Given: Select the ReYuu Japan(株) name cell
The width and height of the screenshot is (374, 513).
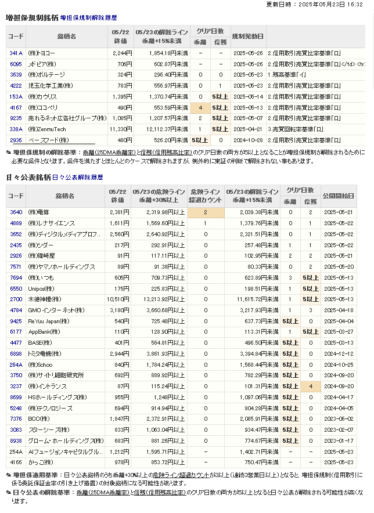Looking at the screenshot, I should point(65,321).
